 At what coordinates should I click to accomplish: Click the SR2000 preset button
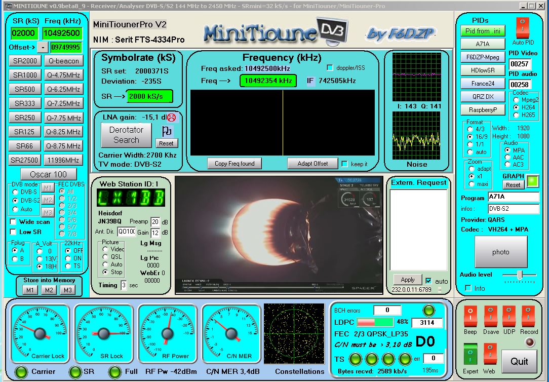[x=25, y=61]
